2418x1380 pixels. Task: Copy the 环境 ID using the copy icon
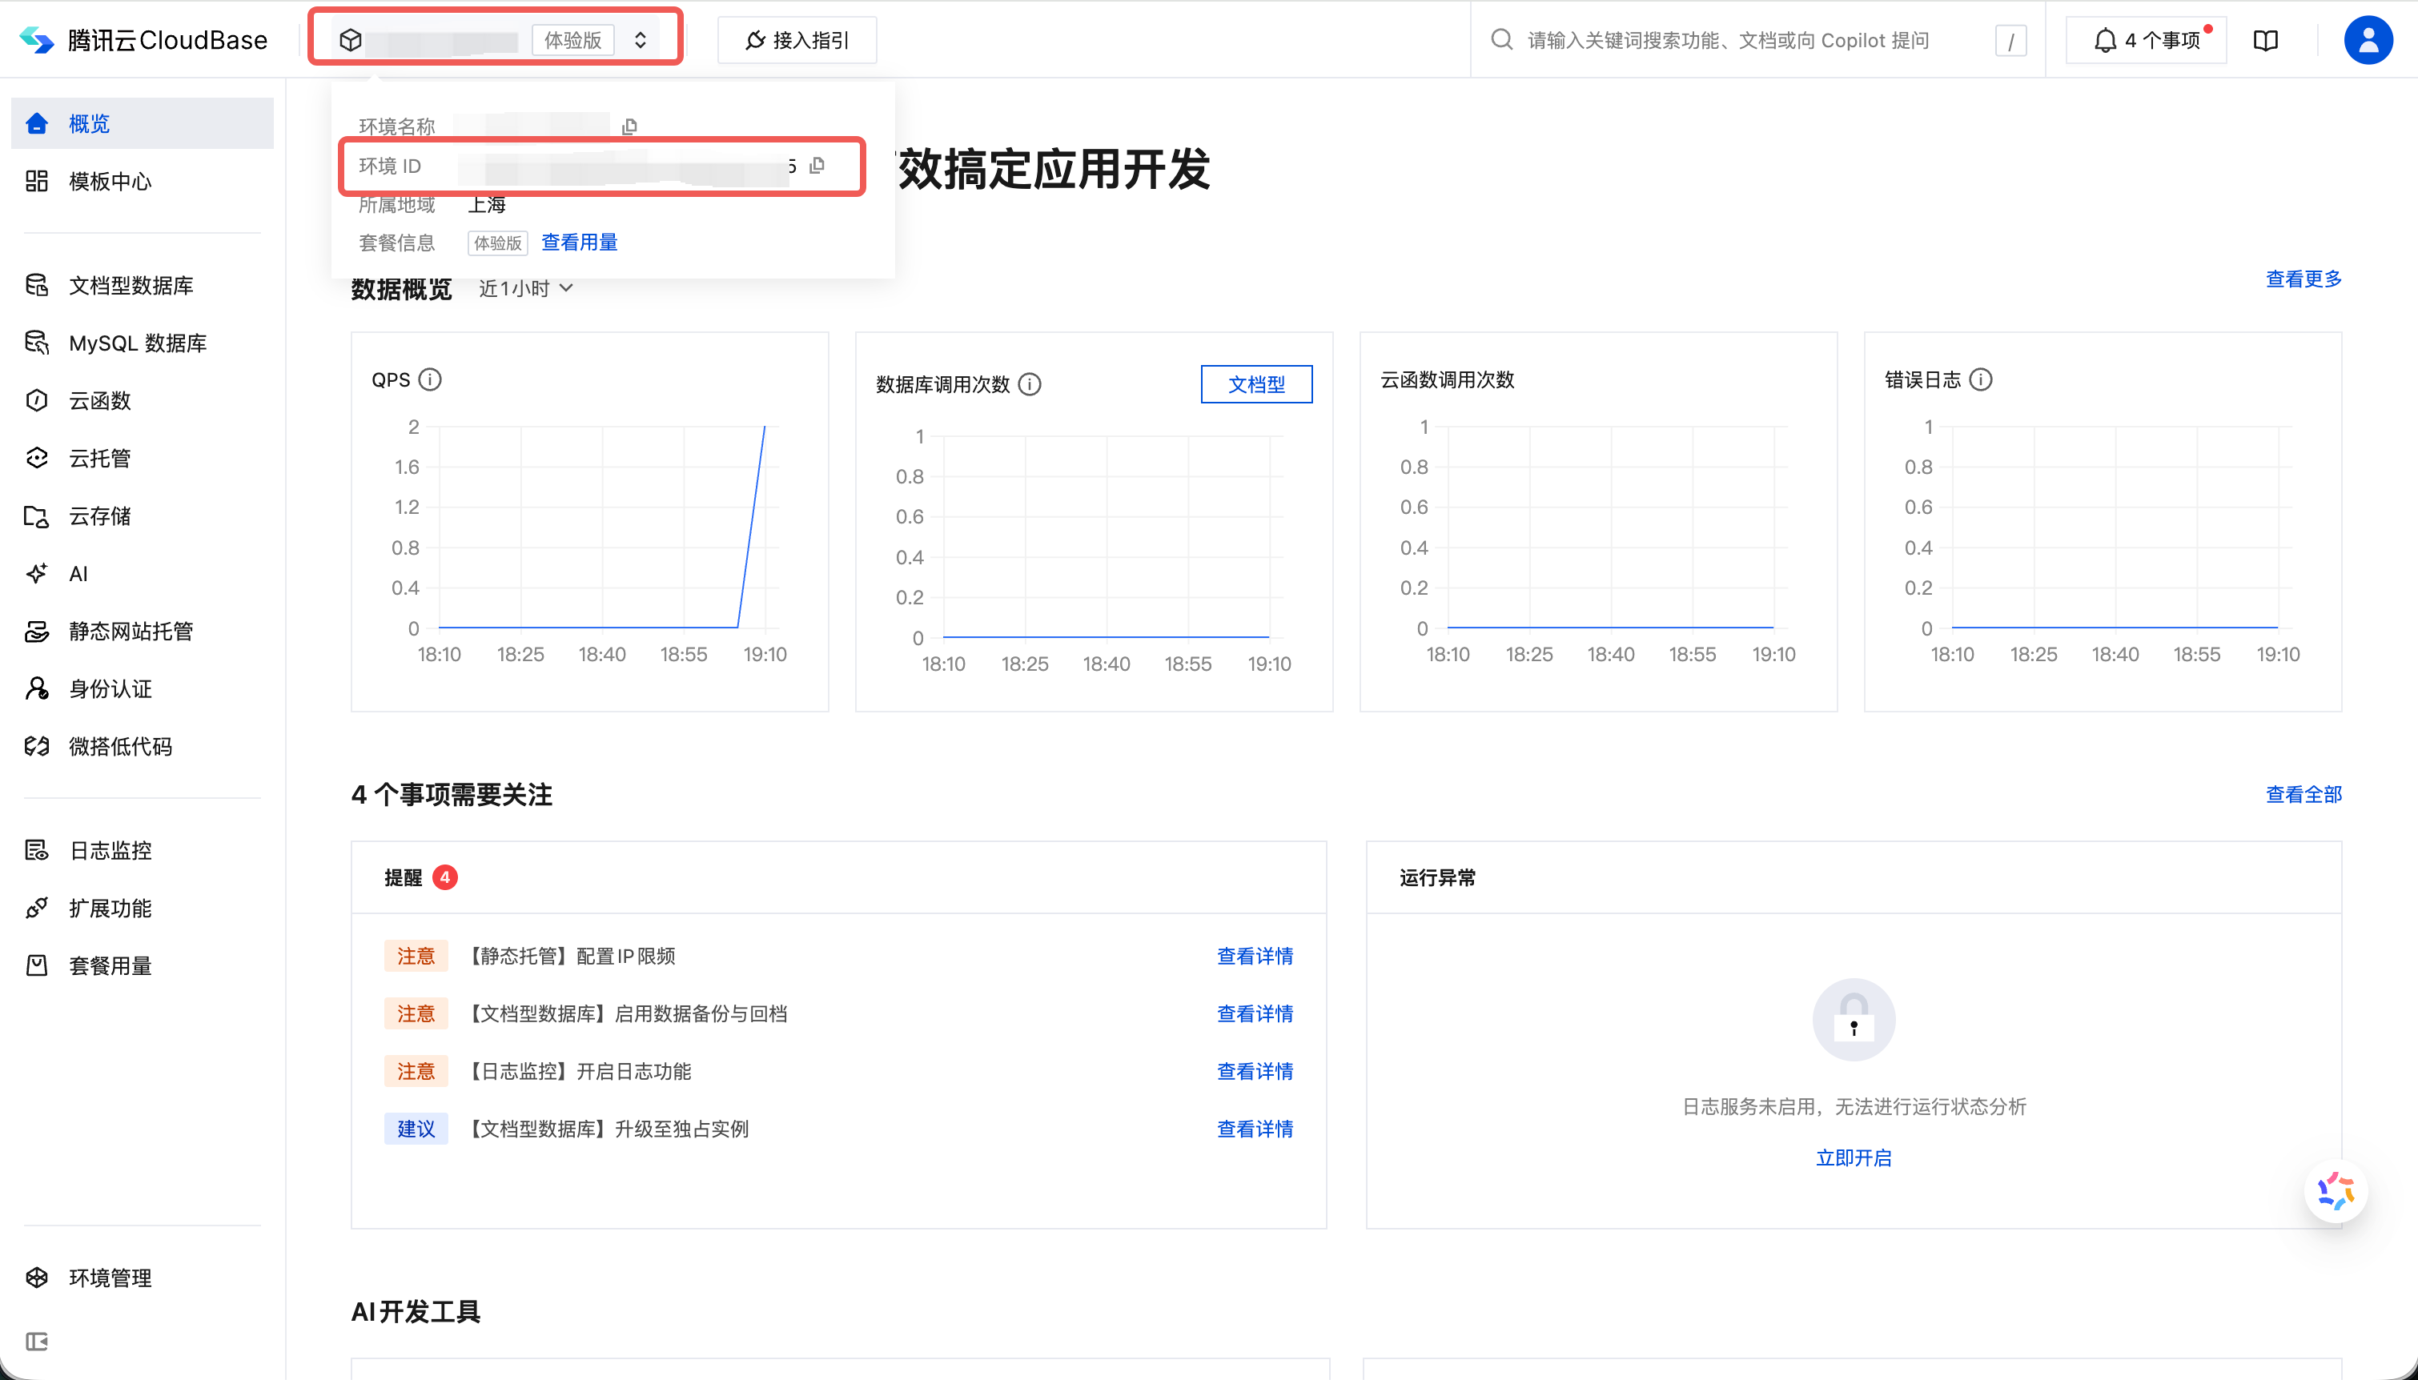point(817,165)
